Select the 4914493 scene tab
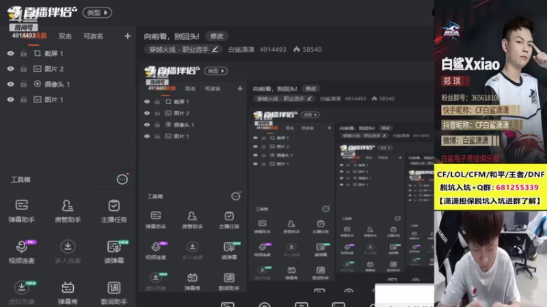The width and height of the screenshot is (547, 307). coord(29,36)
